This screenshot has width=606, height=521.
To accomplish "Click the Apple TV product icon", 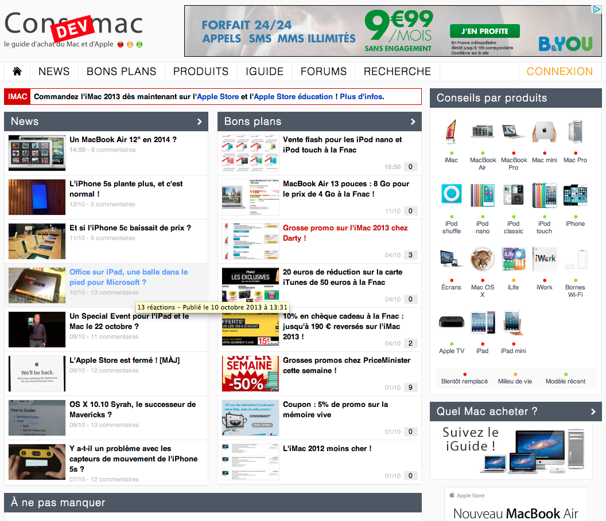I will 451,322.
